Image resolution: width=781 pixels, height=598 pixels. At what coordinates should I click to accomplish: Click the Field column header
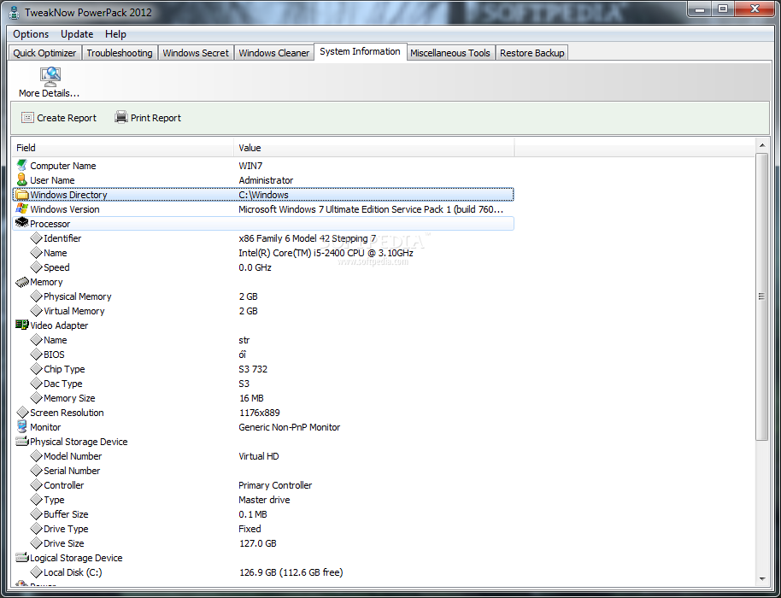123,148
